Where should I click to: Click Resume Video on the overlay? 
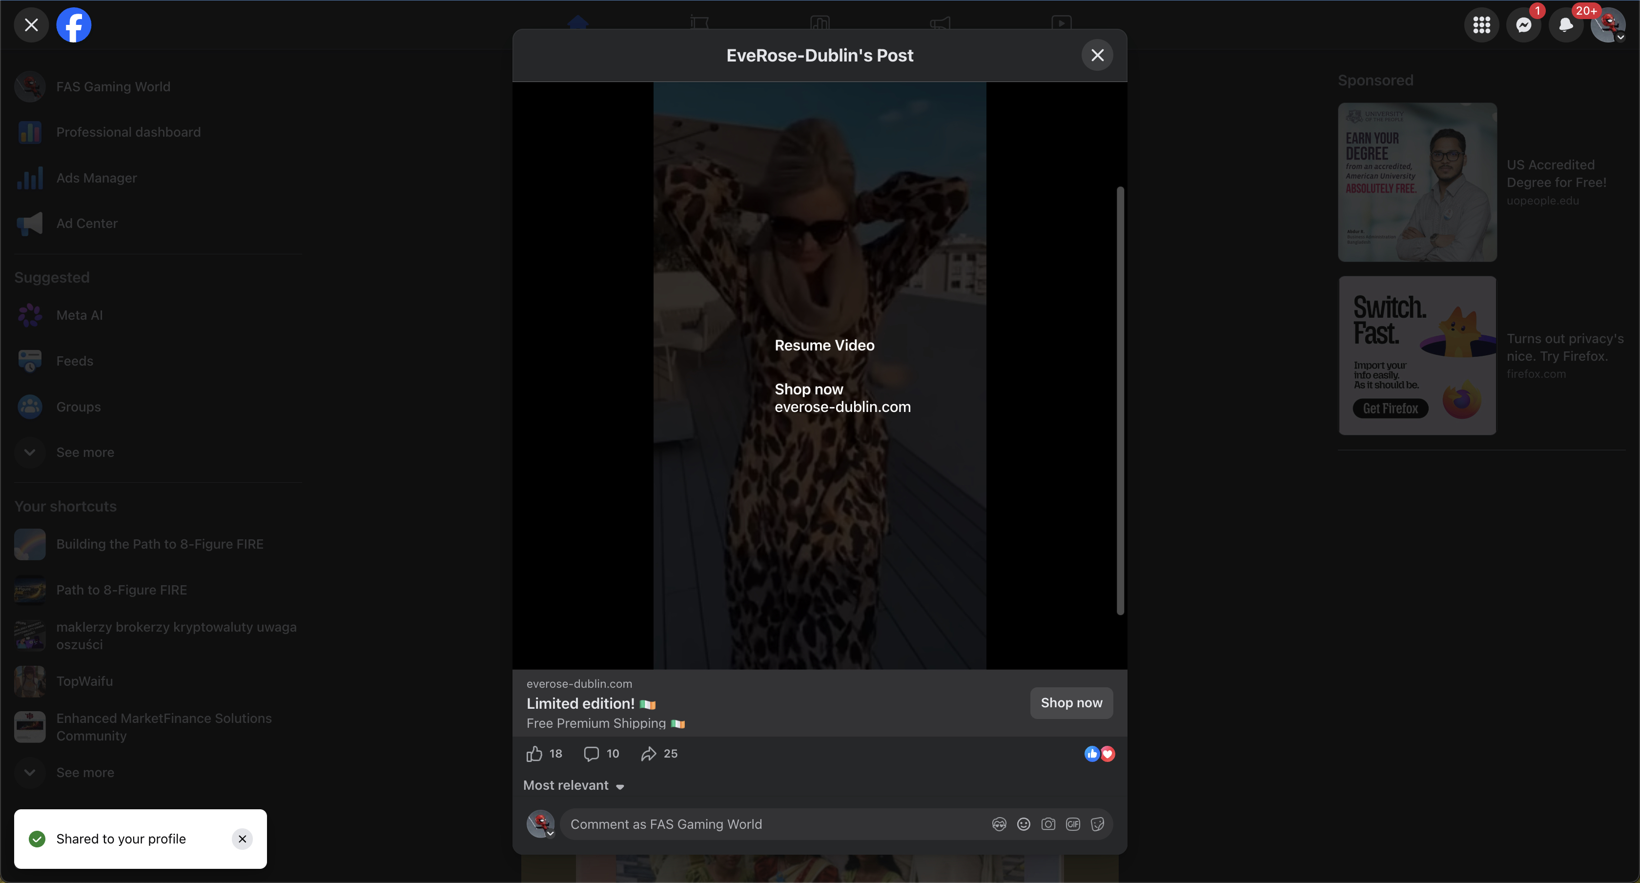(x=824, y=345)
